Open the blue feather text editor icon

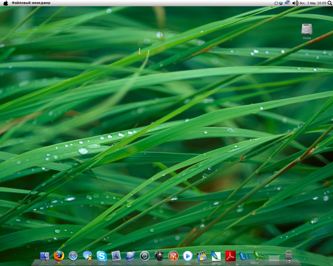click(x=216, y=256)
